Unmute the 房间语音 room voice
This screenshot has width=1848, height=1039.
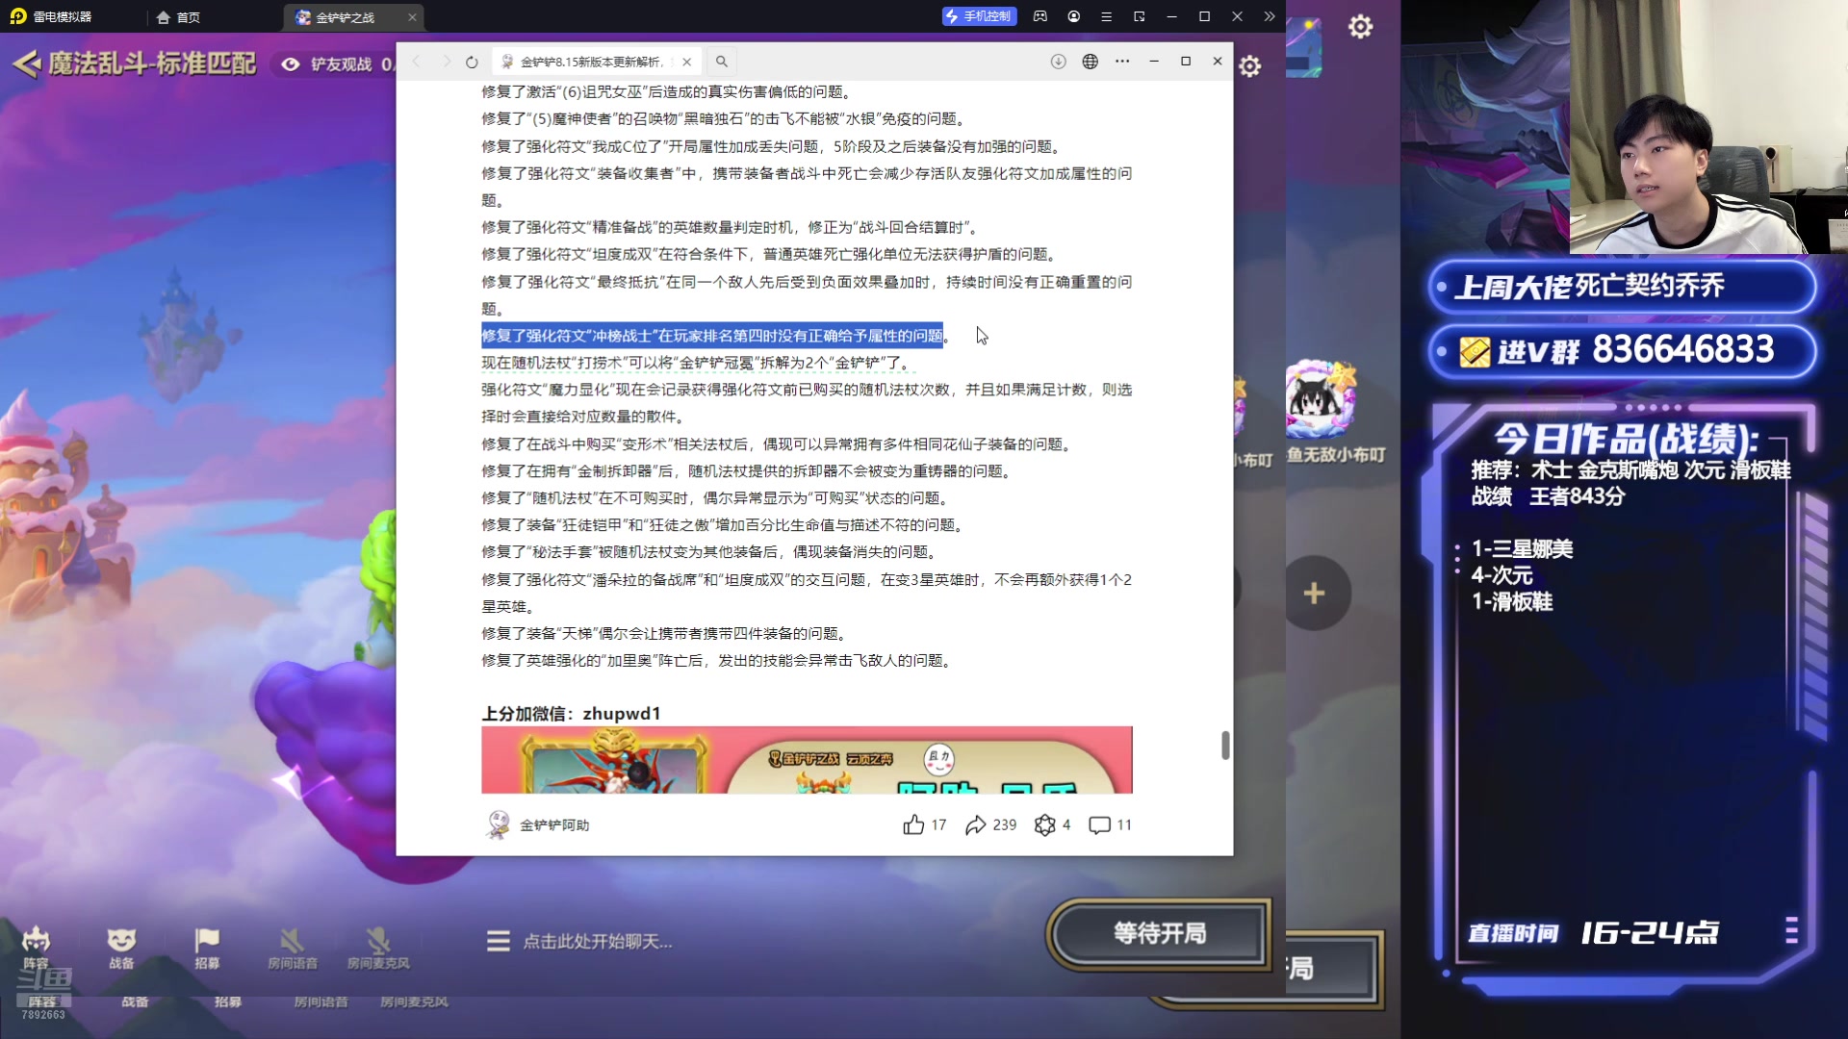[x=292, y=943]
